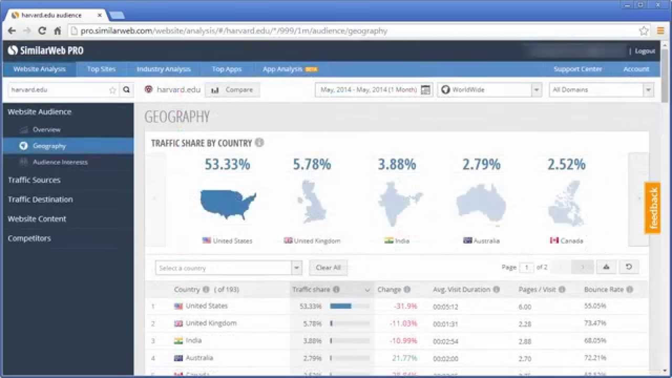This screenshot has height=378, width=672.
Task: Expand Traffic Sources sidebar section
Action: pos(34,180)
